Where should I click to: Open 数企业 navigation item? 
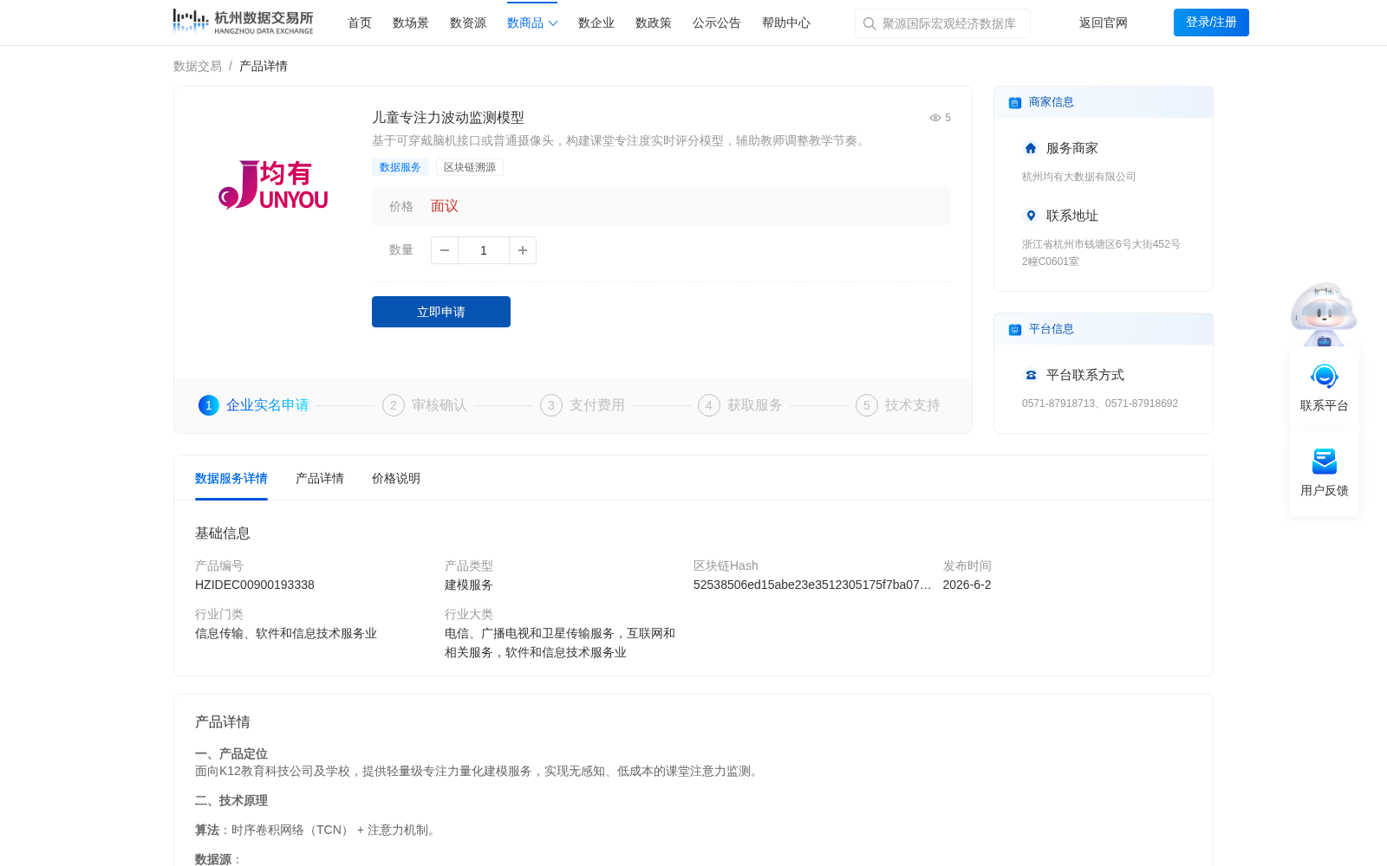tap(596, 23)
